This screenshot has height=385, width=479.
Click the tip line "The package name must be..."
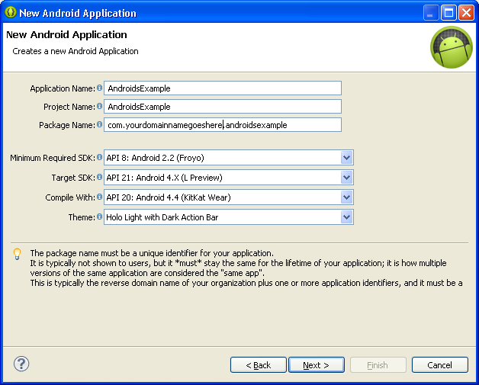click(x=152, y=253)
